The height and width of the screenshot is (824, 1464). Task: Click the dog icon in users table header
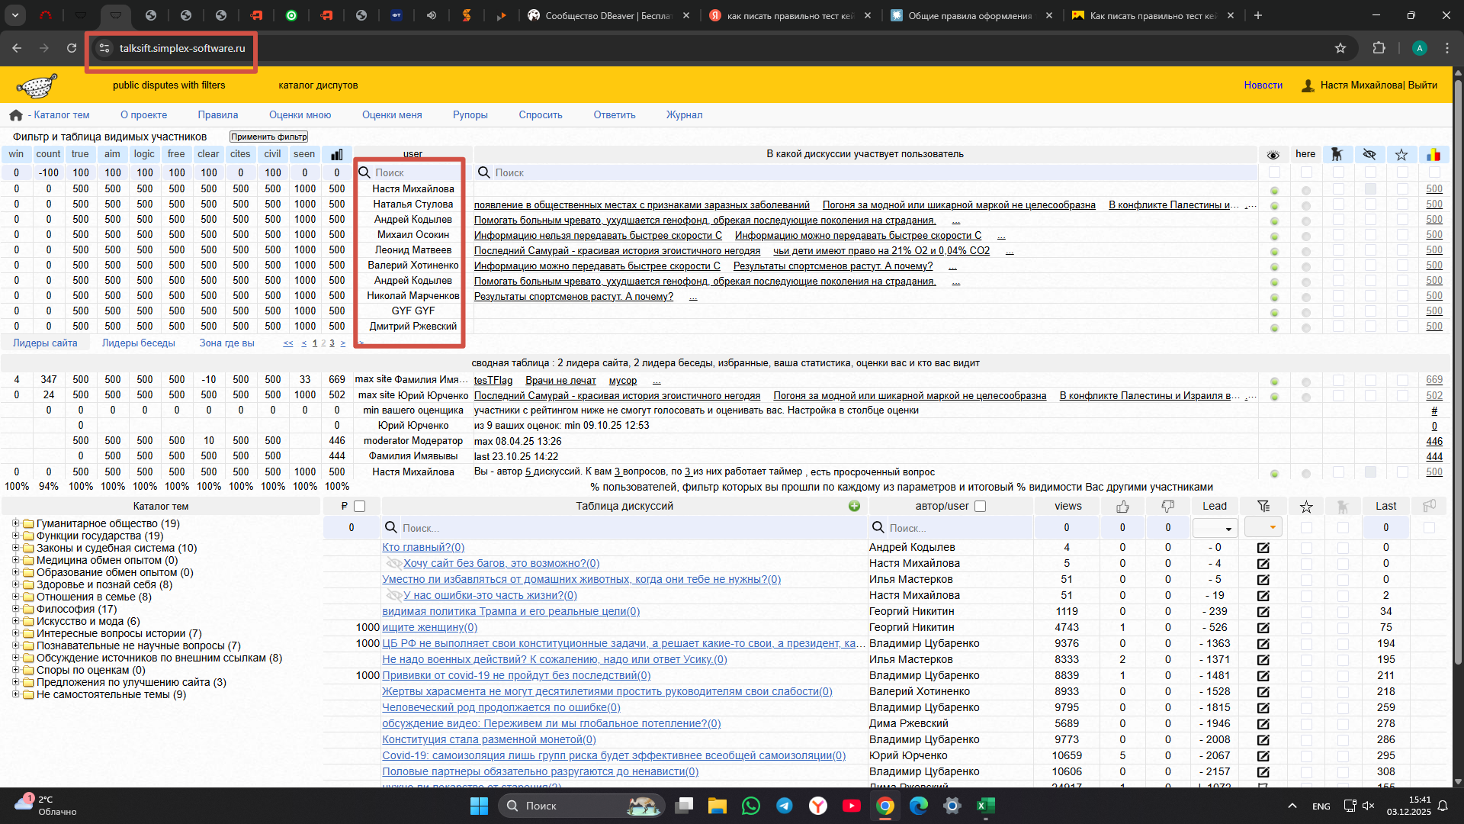1337,154
